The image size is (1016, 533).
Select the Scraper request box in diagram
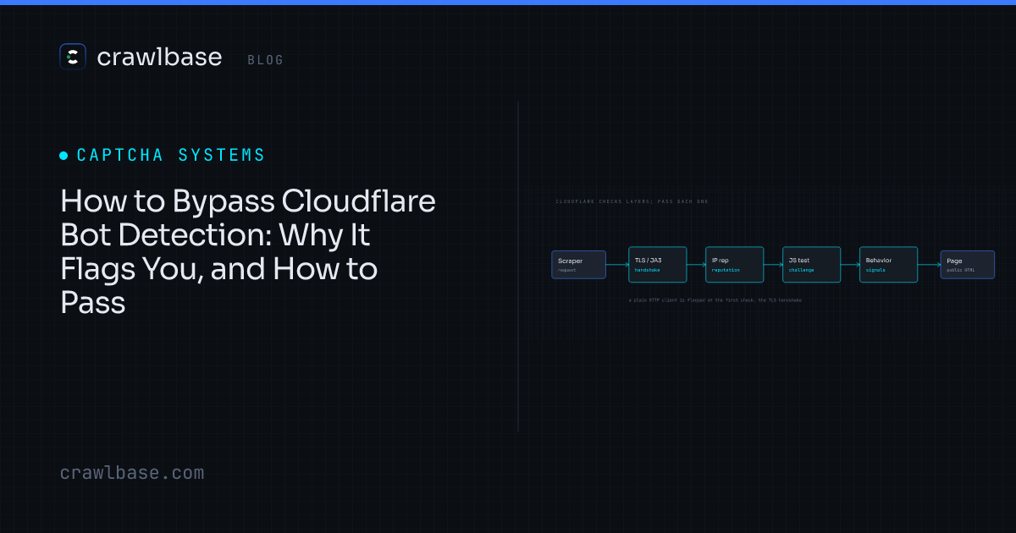click(x=579, y=265)
